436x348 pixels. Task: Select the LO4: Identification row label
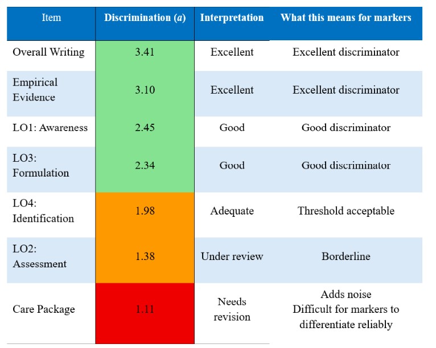click(51, 215)
